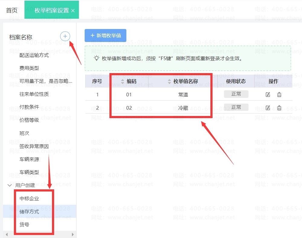Click the 使用状态 column header

[x=236, y=81]
